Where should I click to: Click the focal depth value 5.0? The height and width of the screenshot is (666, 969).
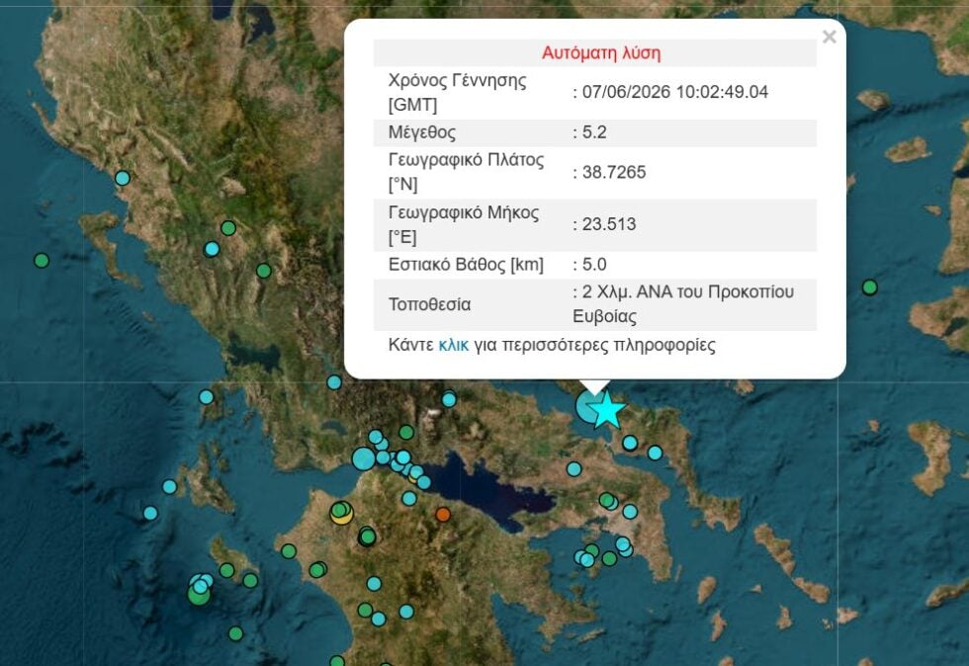594,265
